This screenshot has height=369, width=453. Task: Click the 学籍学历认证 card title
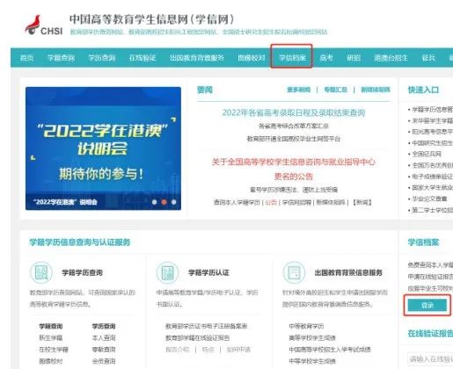point(208,272)
